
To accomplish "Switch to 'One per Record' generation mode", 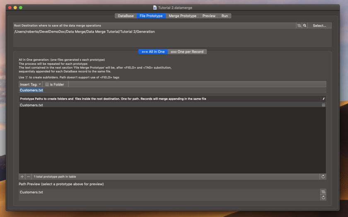I will click(187, 52).
